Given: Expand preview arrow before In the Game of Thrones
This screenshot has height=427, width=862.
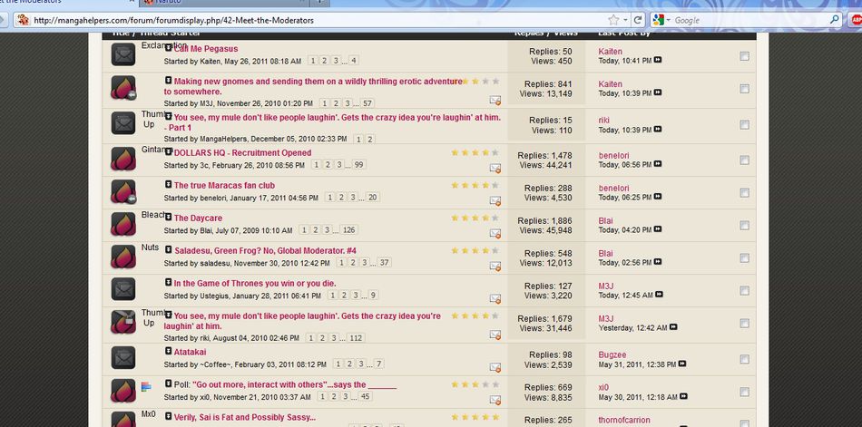Looking at the screenshot, I should (168, 282).
